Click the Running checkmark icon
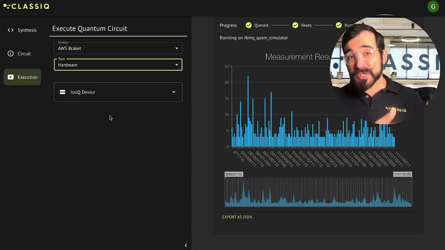The height and width of the screenshot is (250, 445). [x=339, y=25]
